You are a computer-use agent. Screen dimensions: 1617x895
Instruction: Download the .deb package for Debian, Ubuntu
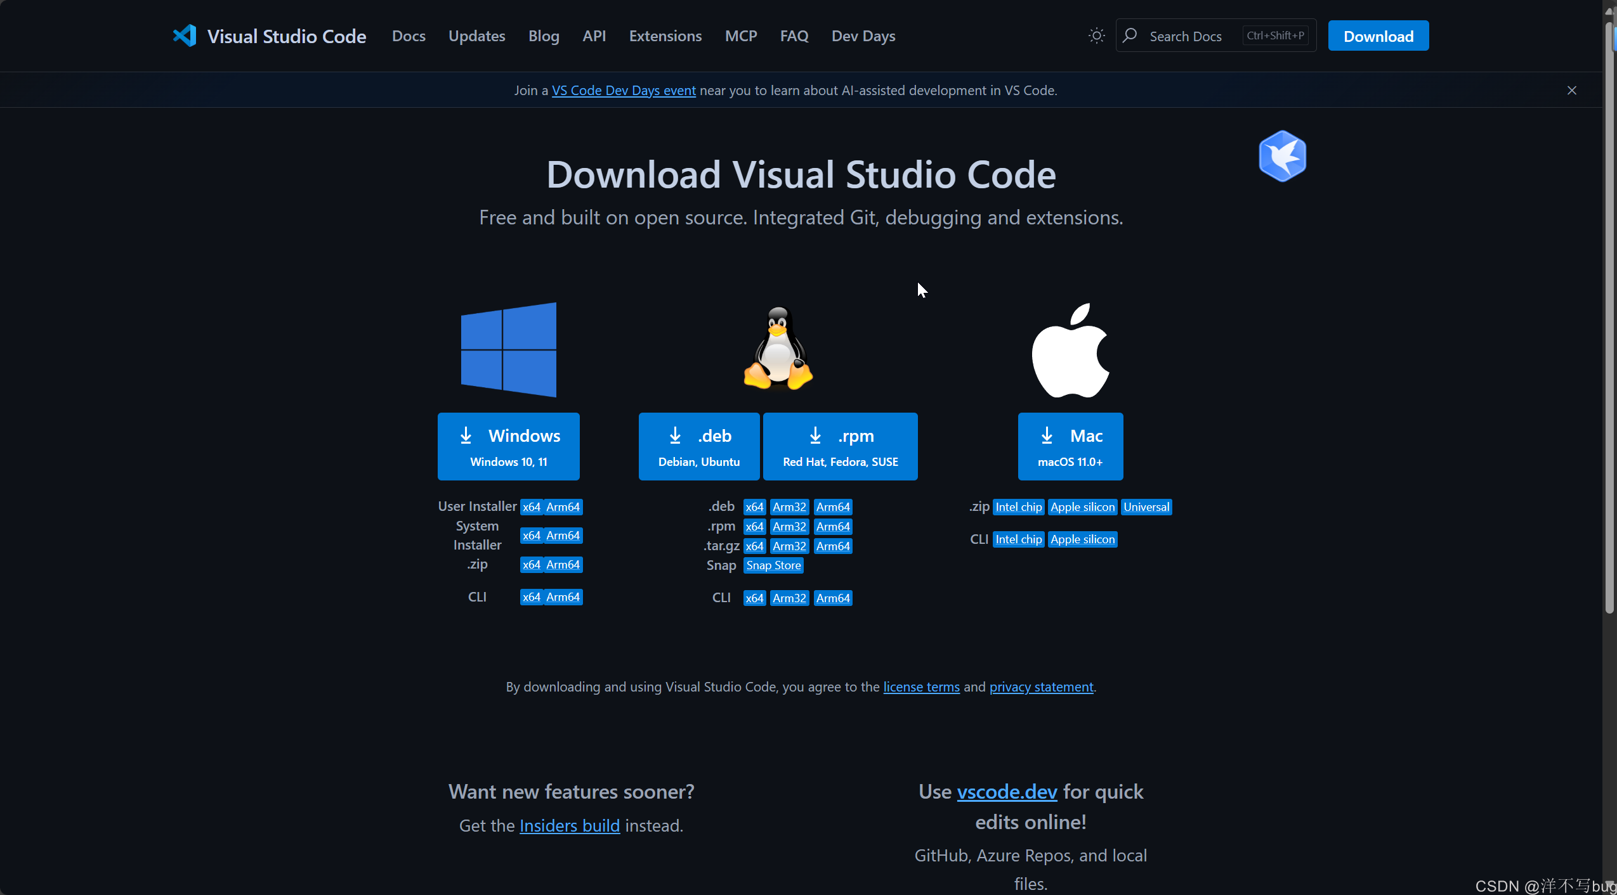(x=698, y=446)
